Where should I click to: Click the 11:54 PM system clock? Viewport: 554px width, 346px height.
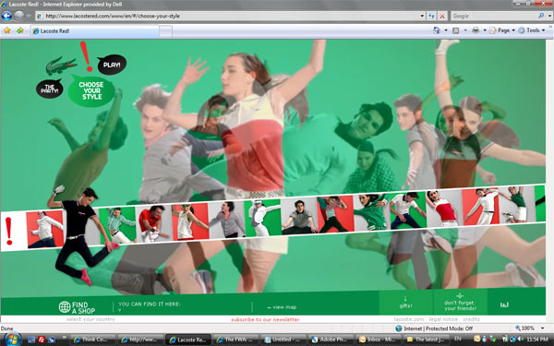click(x=537, y=340)
